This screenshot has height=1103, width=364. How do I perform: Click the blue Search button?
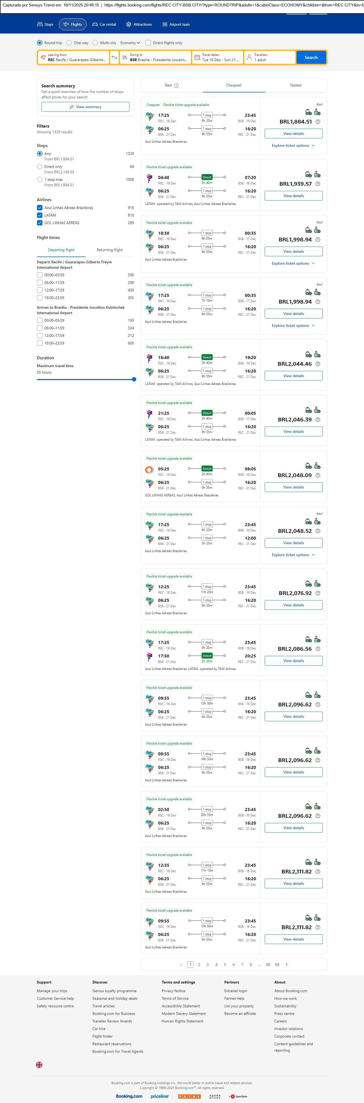click(x=311, y=57)
